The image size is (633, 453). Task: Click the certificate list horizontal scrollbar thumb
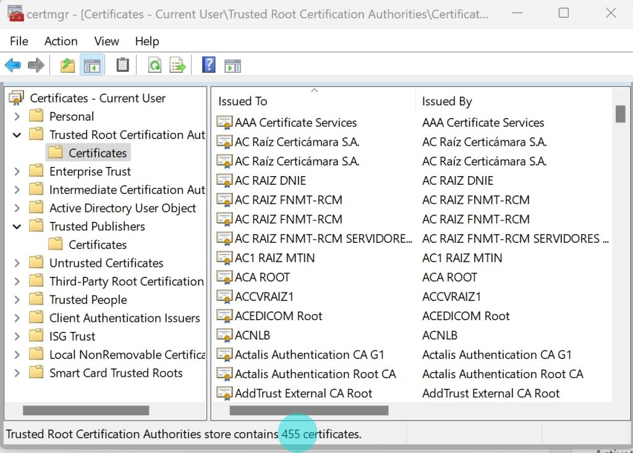309,410
